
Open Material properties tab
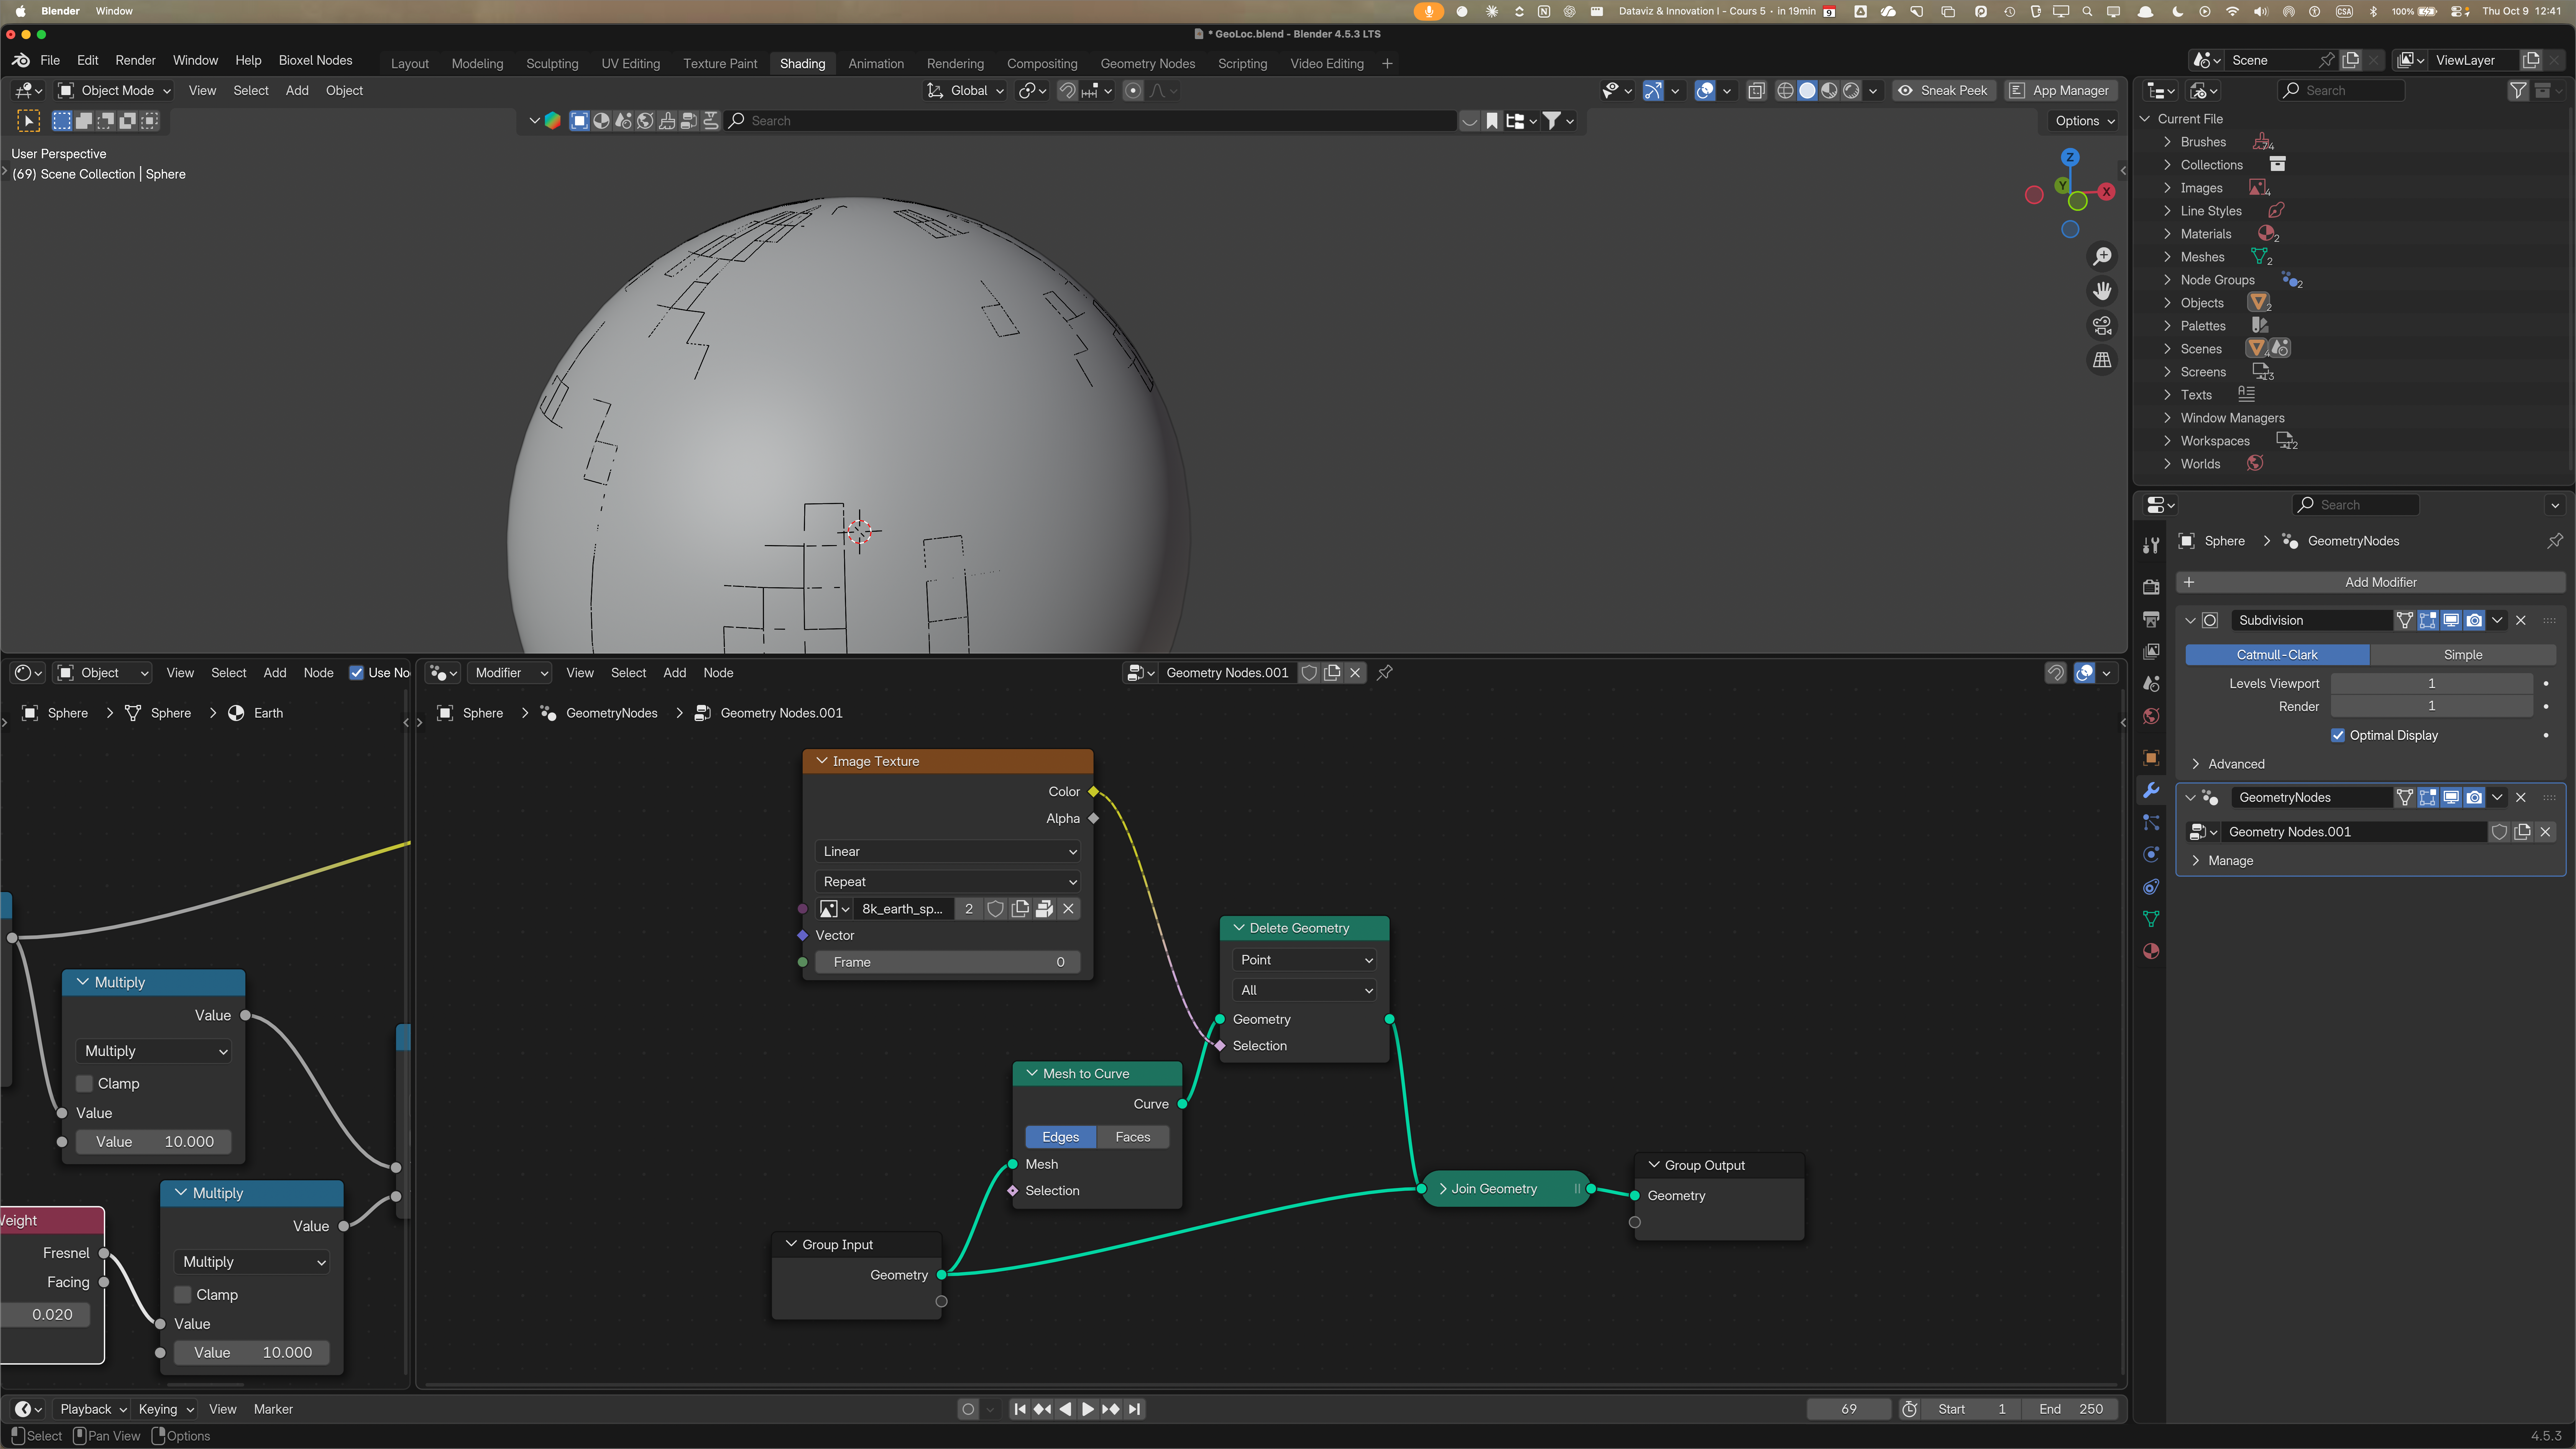coord(2151,951)
